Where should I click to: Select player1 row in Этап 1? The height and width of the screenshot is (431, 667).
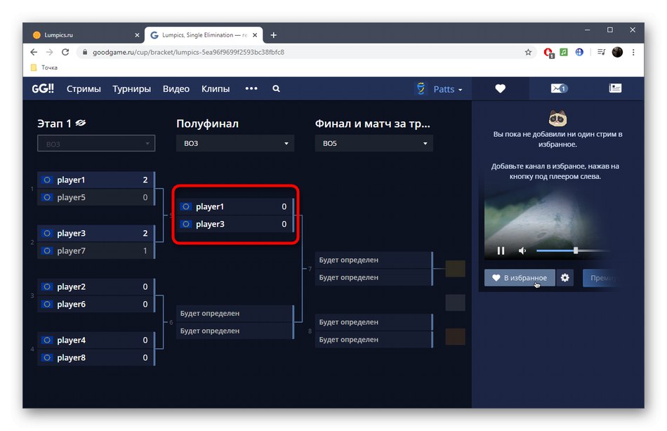coord(95,180)
